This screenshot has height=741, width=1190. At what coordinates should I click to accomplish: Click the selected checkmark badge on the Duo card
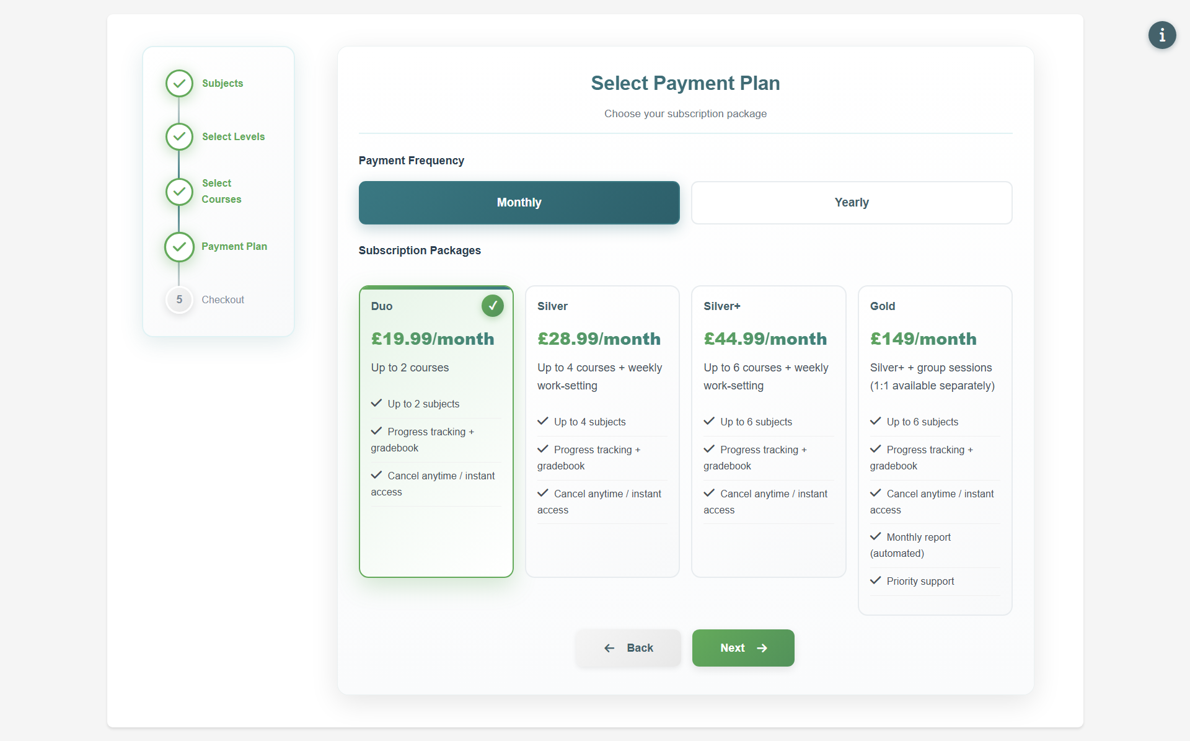(492, 305)
